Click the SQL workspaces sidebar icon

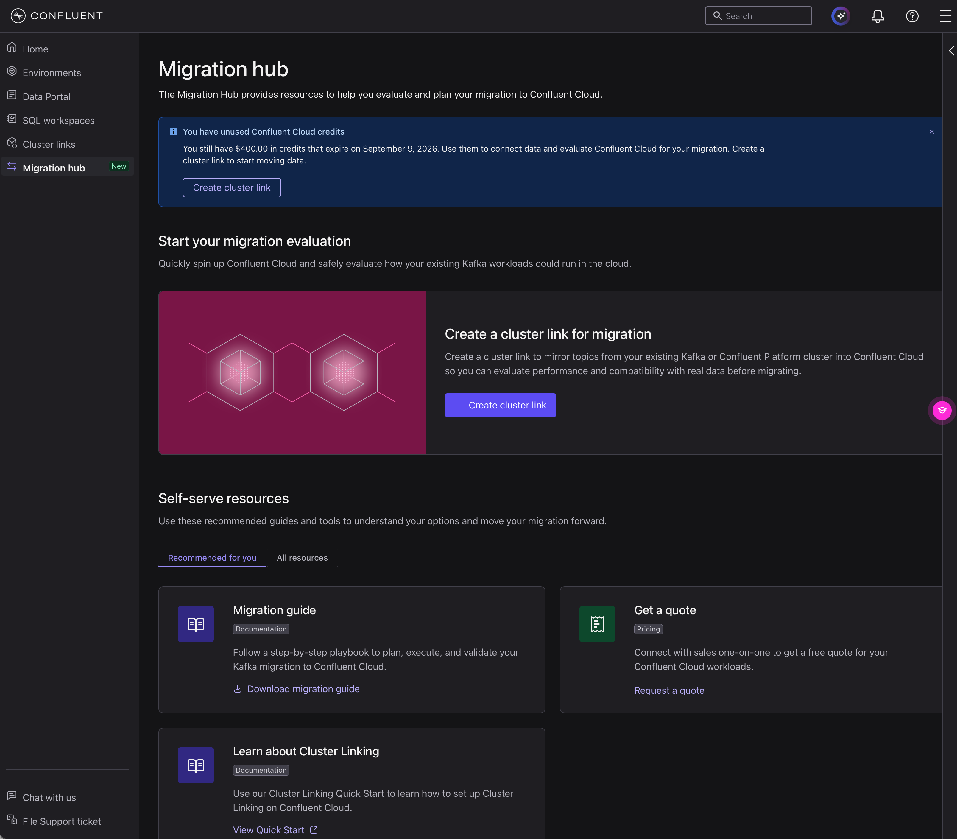point(12,119)
